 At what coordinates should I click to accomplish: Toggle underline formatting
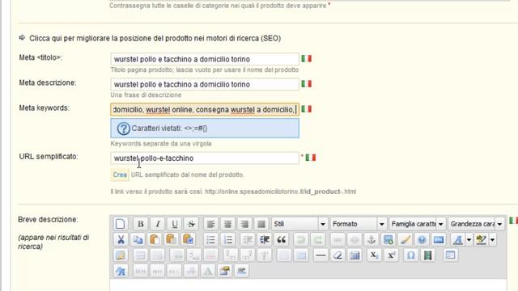(175, 224)
